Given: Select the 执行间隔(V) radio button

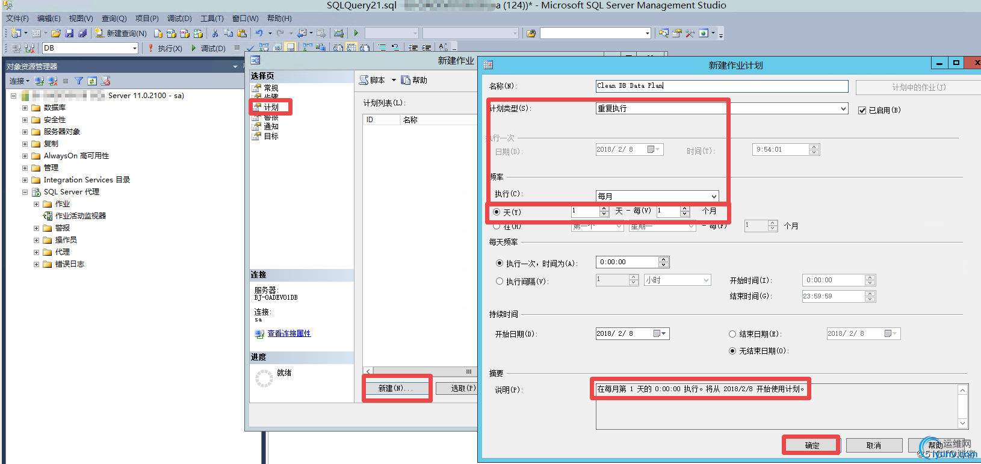Looking at the screenshot, I should pos(500,281).
